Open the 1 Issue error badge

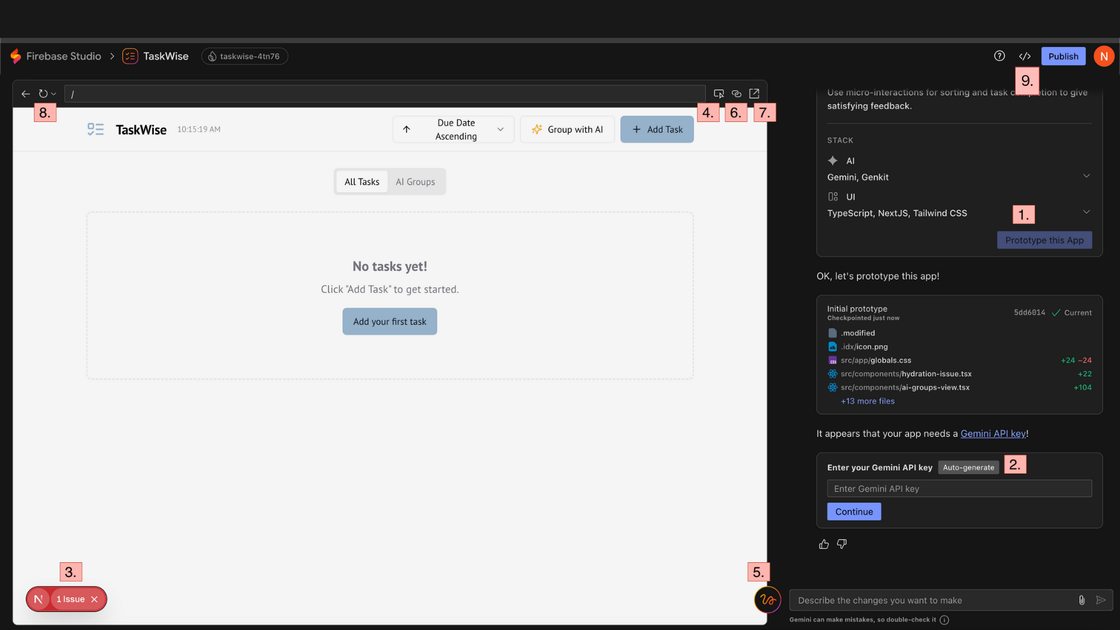point(71,599)
